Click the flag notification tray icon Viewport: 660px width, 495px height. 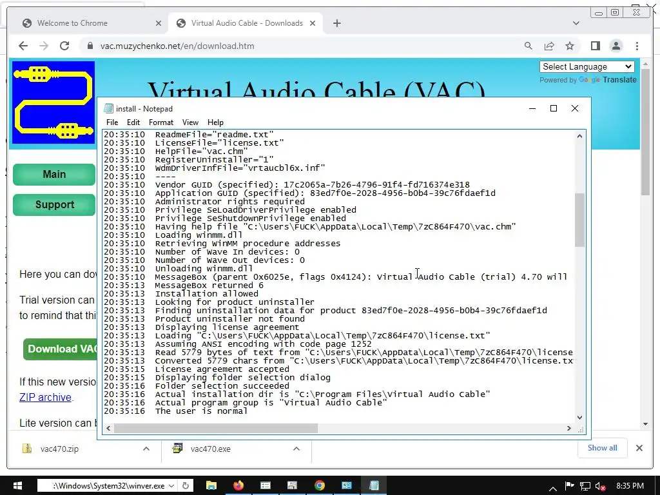tap(569, 486)
